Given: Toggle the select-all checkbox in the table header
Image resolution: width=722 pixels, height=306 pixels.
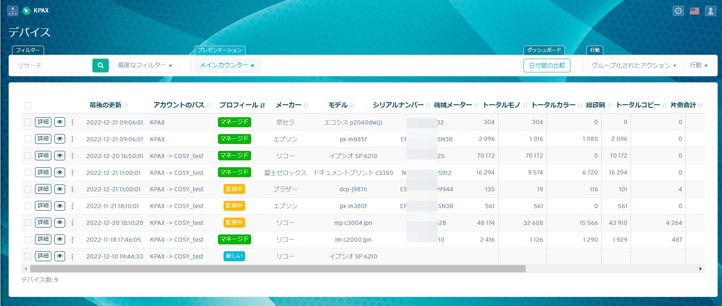Looking at the screenshot, I should pos(28,106).
